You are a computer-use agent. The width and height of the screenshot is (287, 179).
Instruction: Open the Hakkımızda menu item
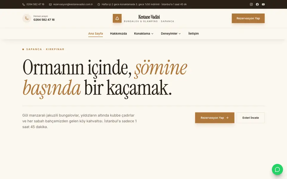[x=118, y=34]
